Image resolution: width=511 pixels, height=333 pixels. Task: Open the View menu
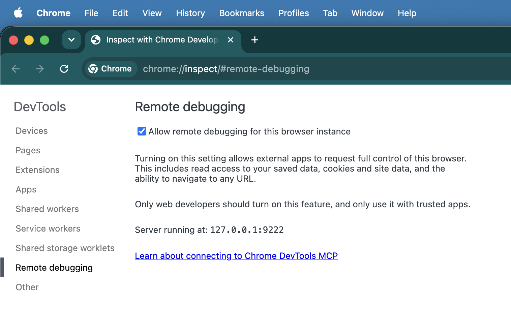pyautogui.click(x=152, y=13)
